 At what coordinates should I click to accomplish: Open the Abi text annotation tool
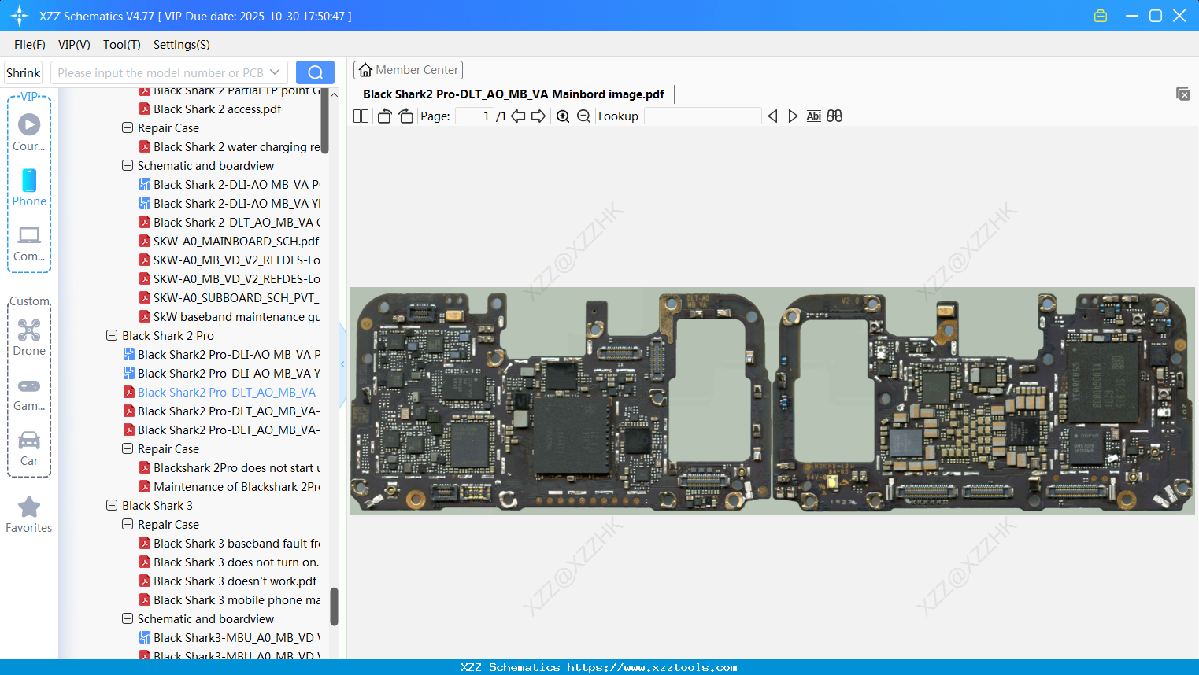(813, 116)
